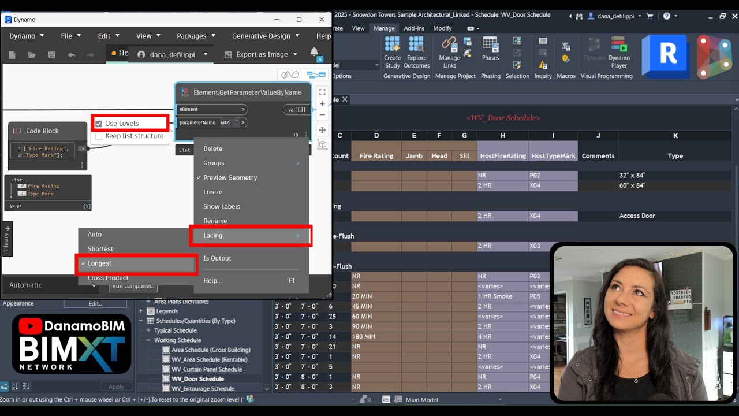739x416 pixels.
Task: Switch to the Modify ribbon tab
Action: pyautogui.click(x=442, y=28)
